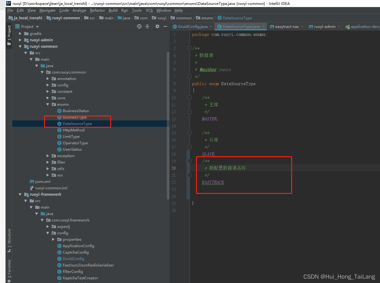This screenshot has height=283, width=380.
Task: Open the File menu
Action: pos(10,10)
